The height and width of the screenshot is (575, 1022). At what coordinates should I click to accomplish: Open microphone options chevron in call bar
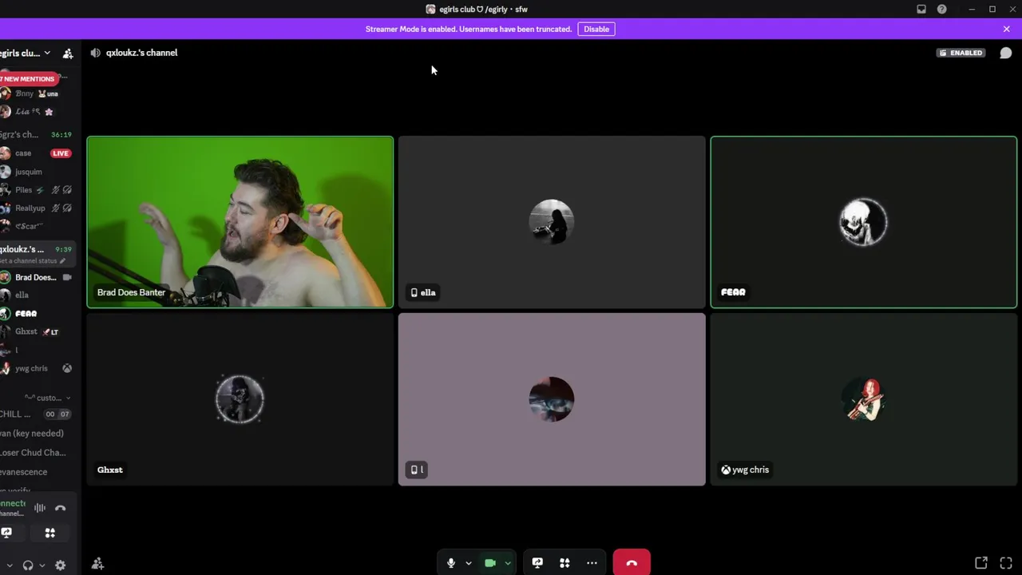pyautogui.click(x=469, y=563)
